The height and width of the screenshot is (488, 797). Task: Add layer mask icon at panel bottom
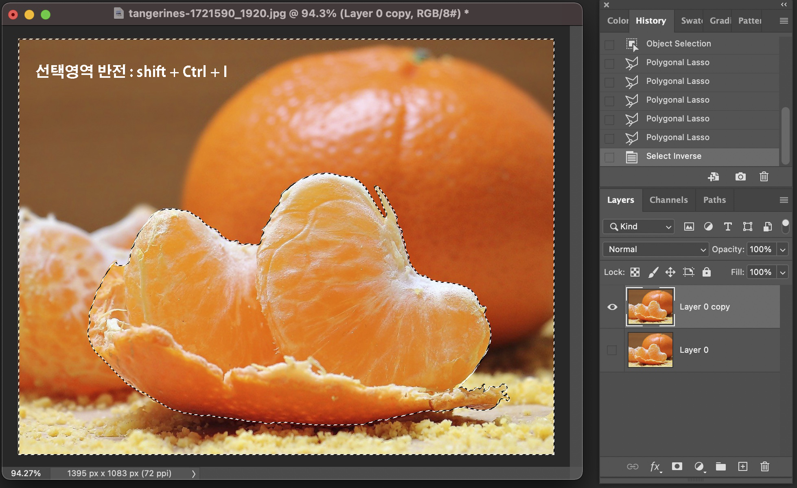click(x=677, y=466)
